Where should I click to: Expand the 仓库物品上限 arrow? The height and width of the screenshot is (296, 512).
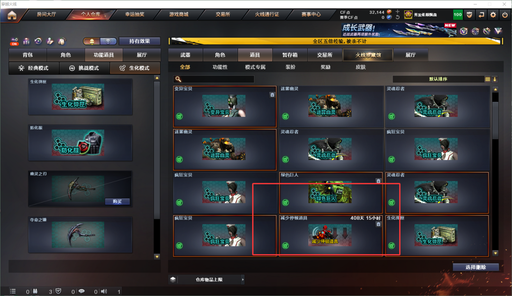click(243, 279)
